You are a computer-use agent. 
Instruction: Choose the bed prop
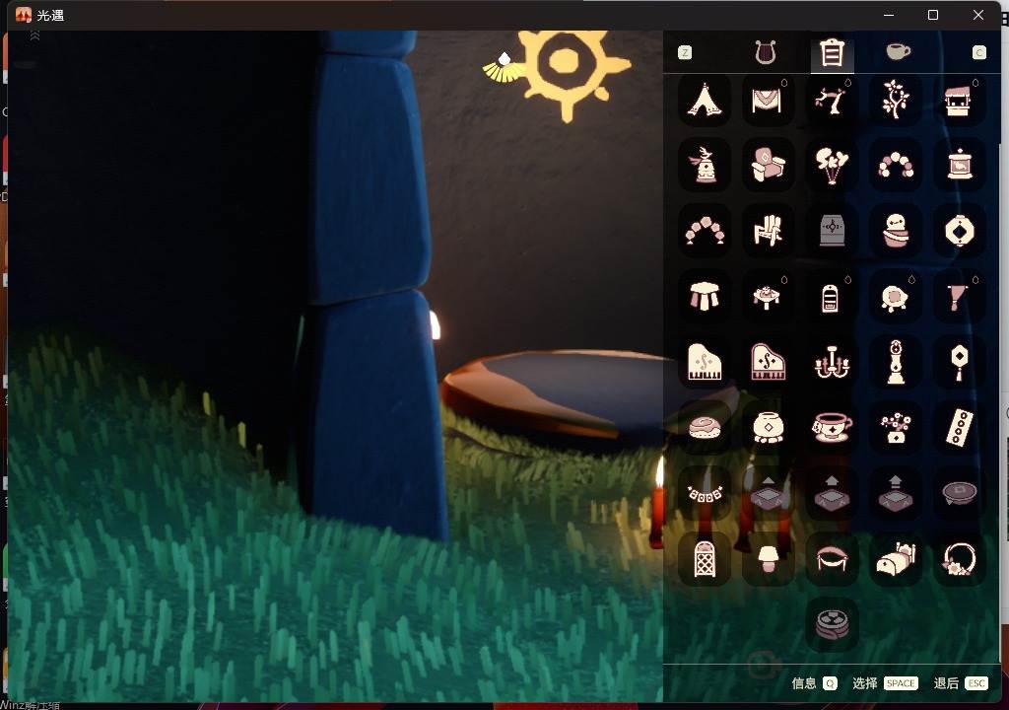[895, 558]
